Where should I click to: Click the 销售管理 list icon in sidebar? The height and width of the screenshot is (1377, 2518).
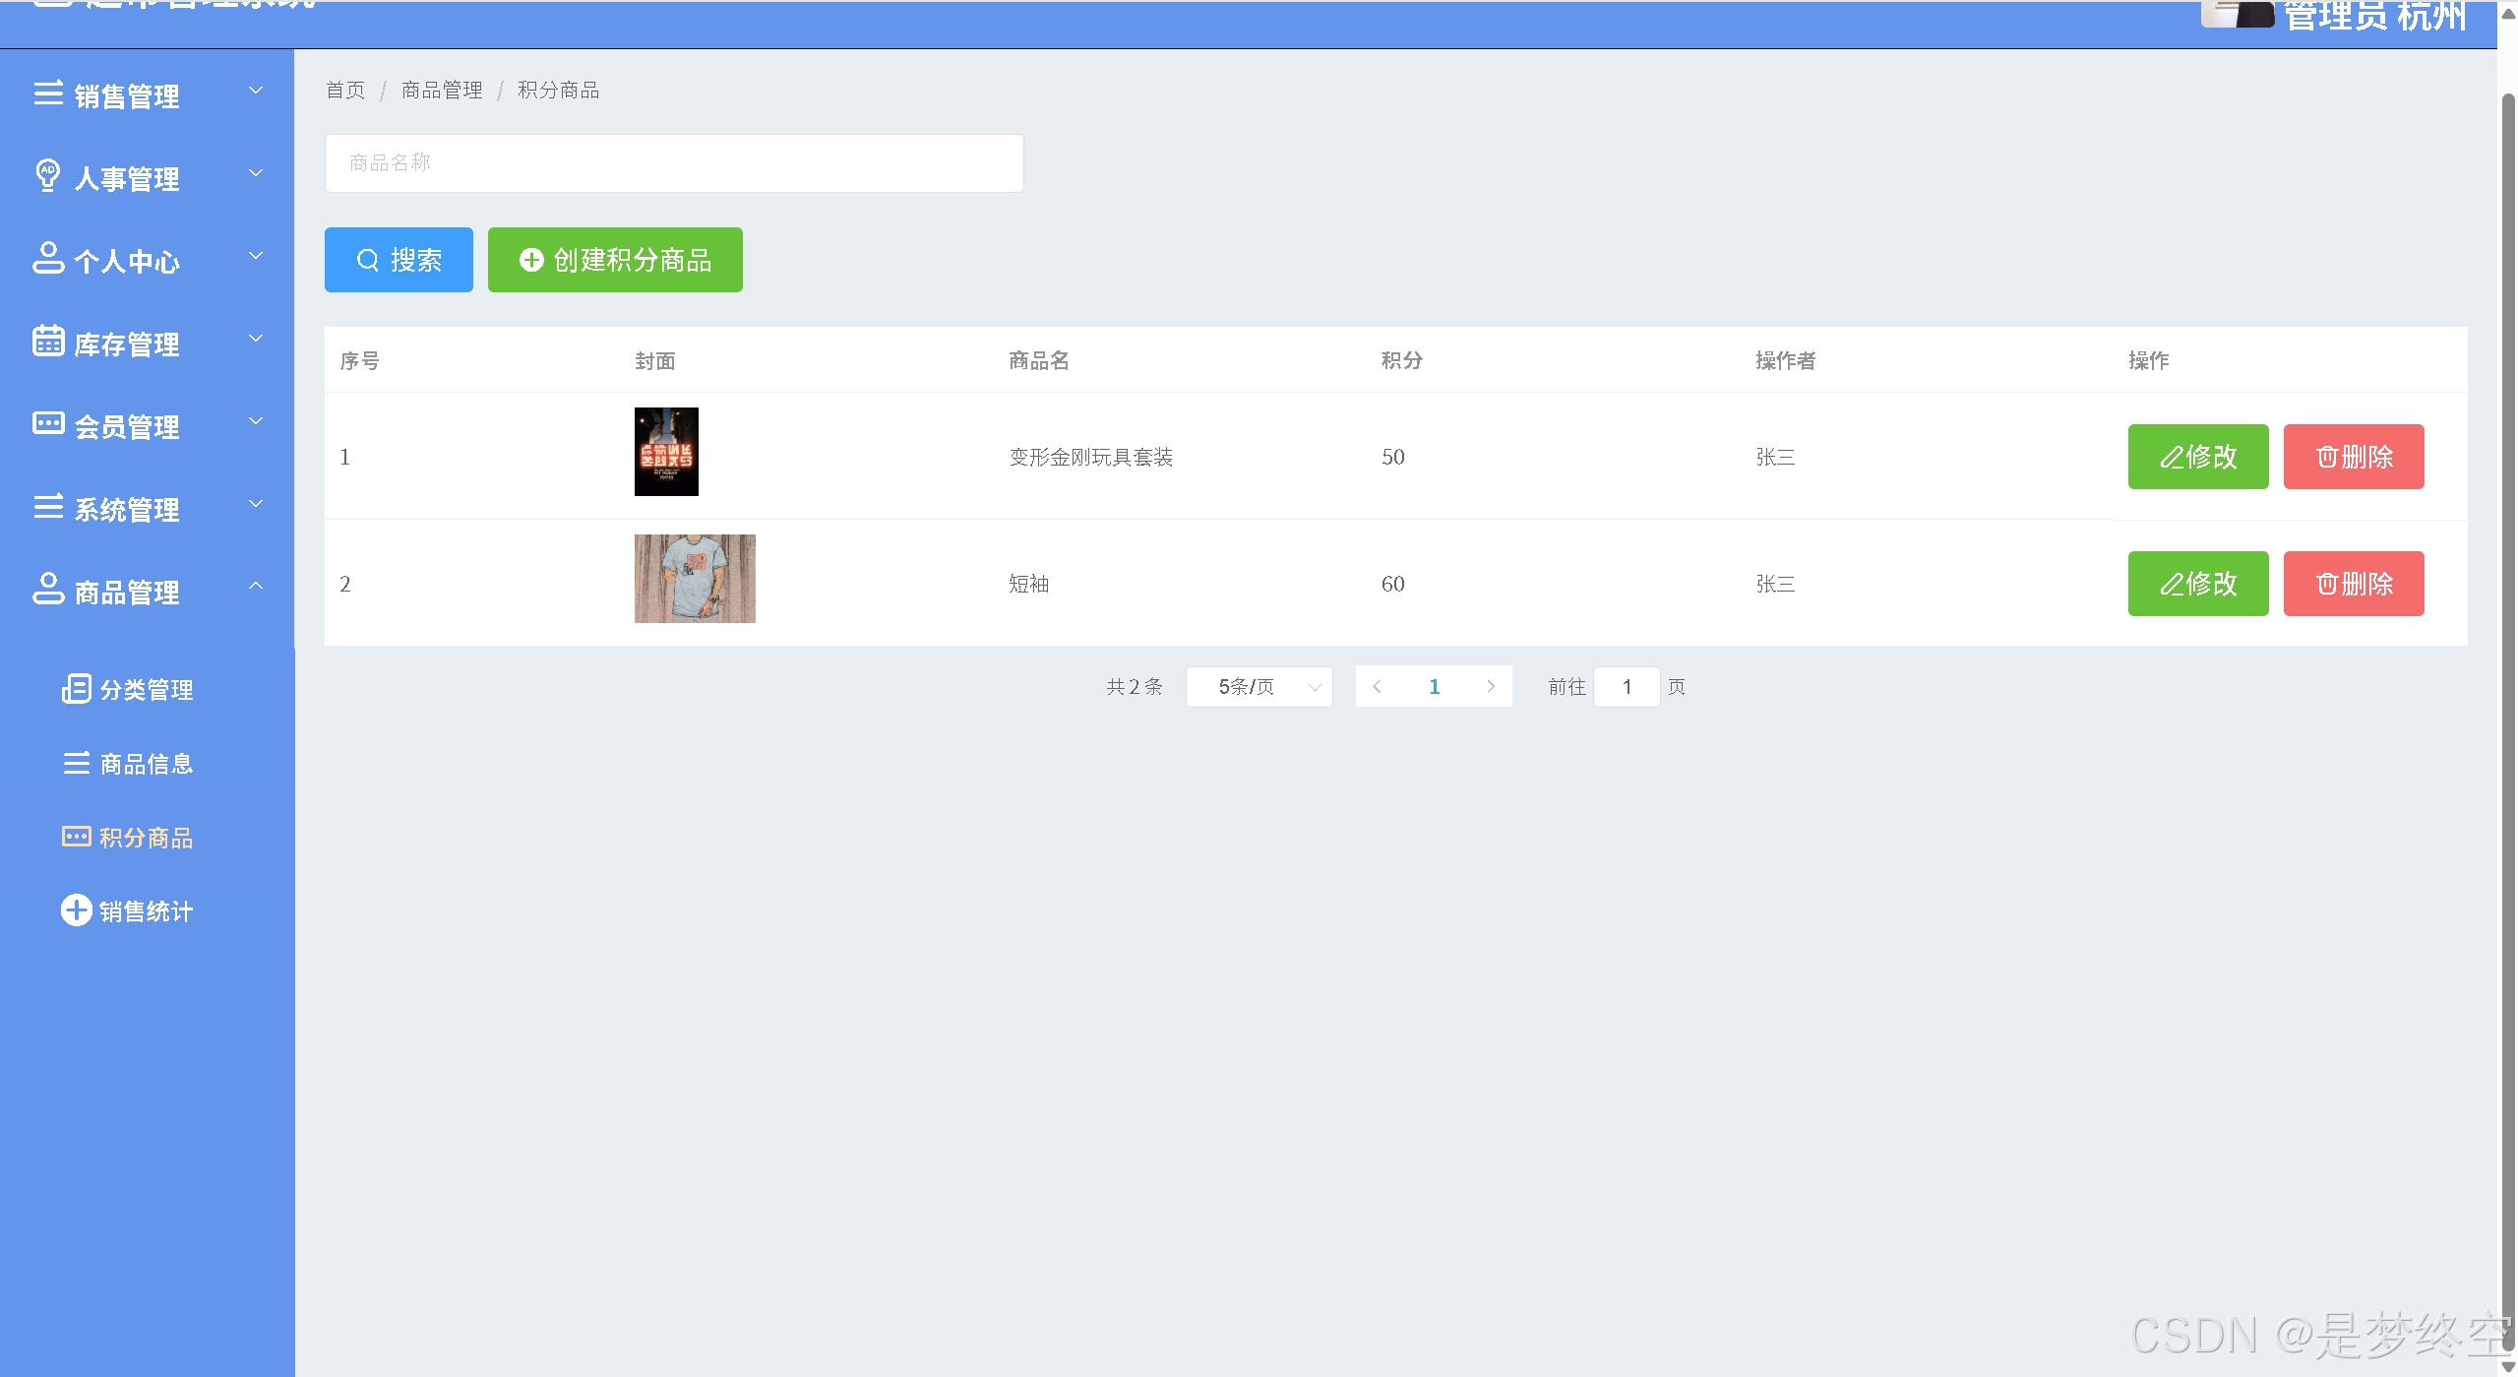coord(48,94)
